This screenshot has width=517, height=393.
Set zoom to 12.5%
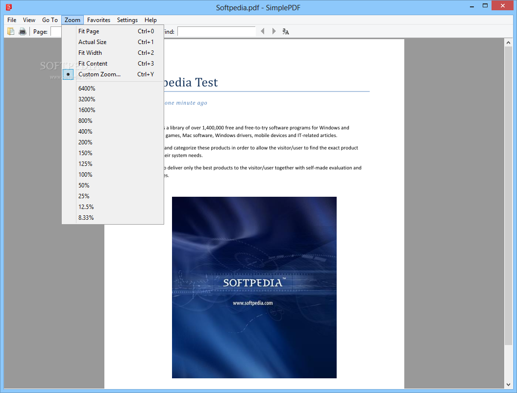(x=112, y=207)
